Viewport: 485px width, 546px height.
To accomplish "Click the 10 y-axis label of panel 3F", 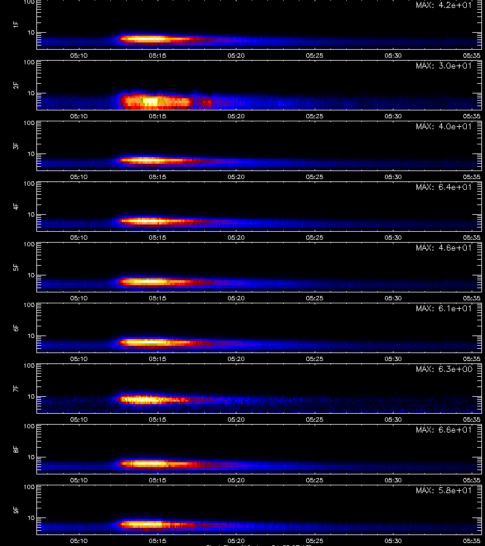I will (31, 154).
